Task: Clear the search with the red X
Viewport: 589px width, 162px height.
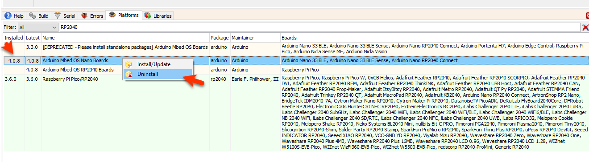Action: (x=585, y=28)
